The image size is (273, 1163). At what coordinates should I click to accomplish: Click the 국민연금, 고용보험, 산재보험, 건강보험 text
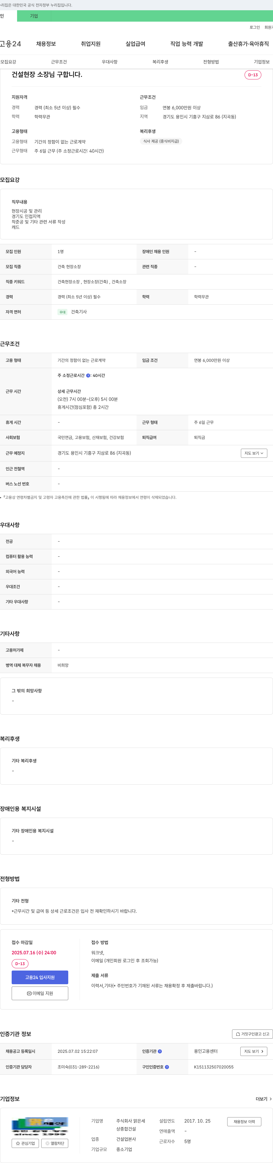(x=91, y=438)
